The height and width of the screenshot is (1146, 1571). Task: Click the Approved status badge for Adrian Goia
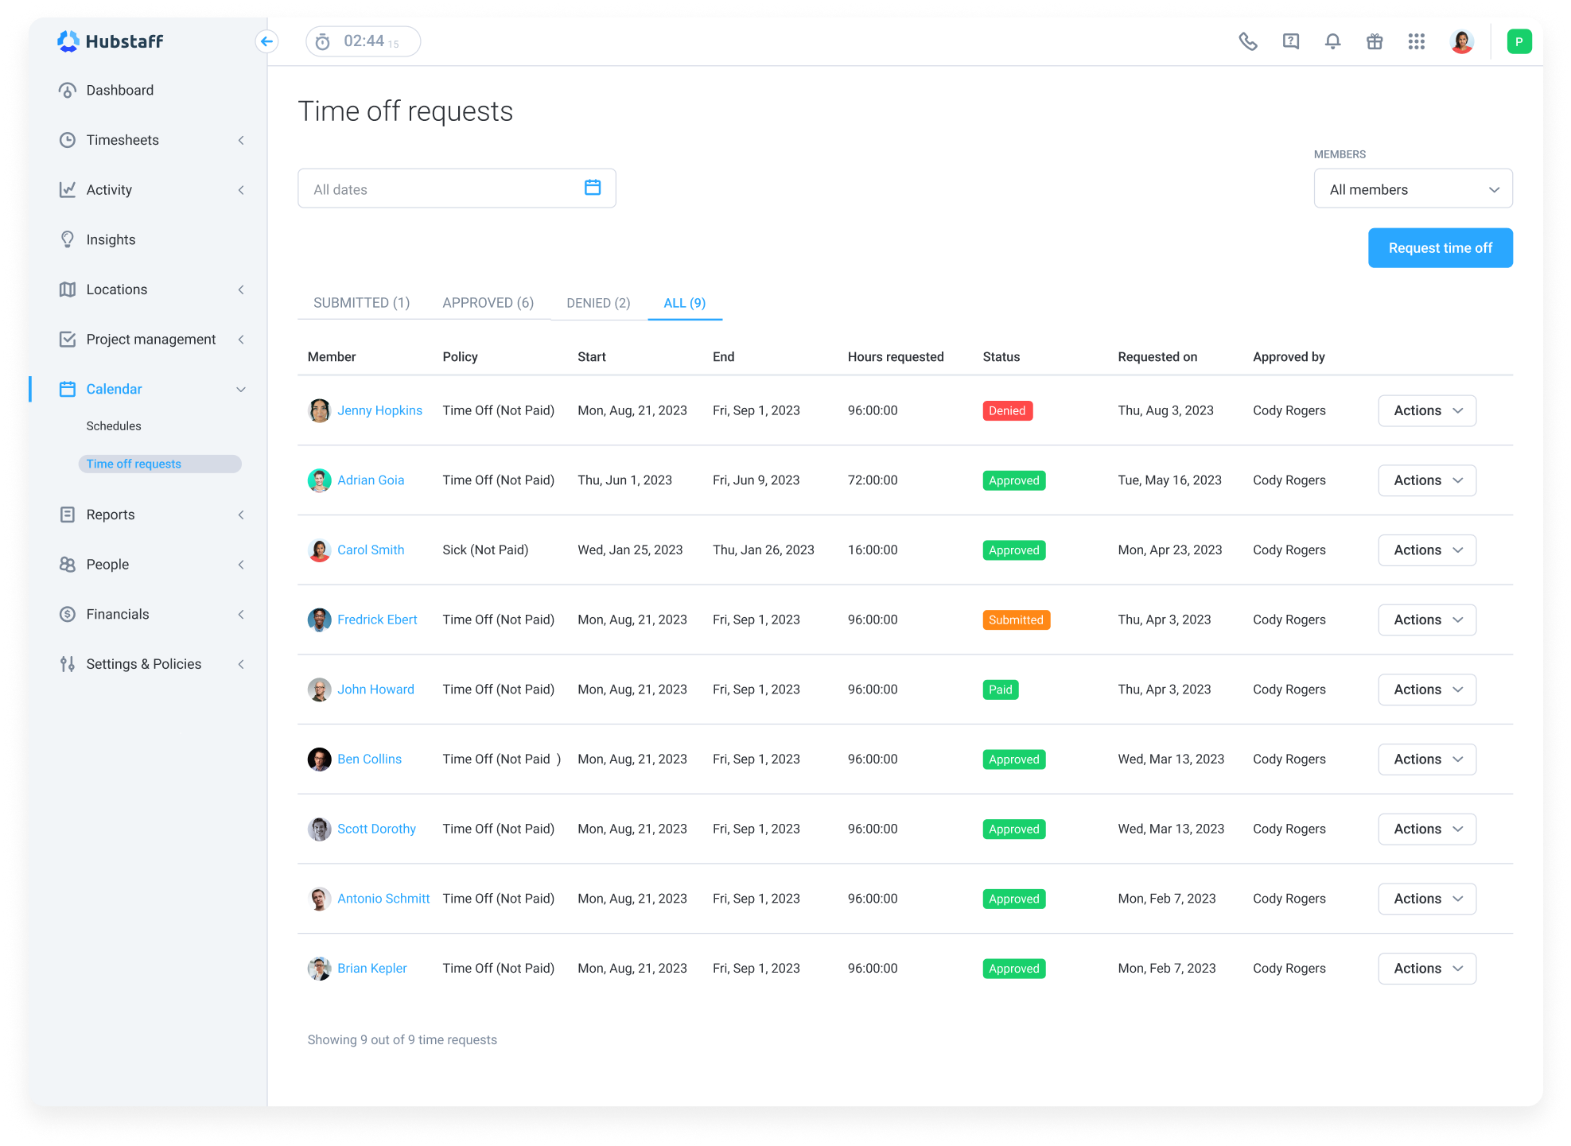point(1013,480)
